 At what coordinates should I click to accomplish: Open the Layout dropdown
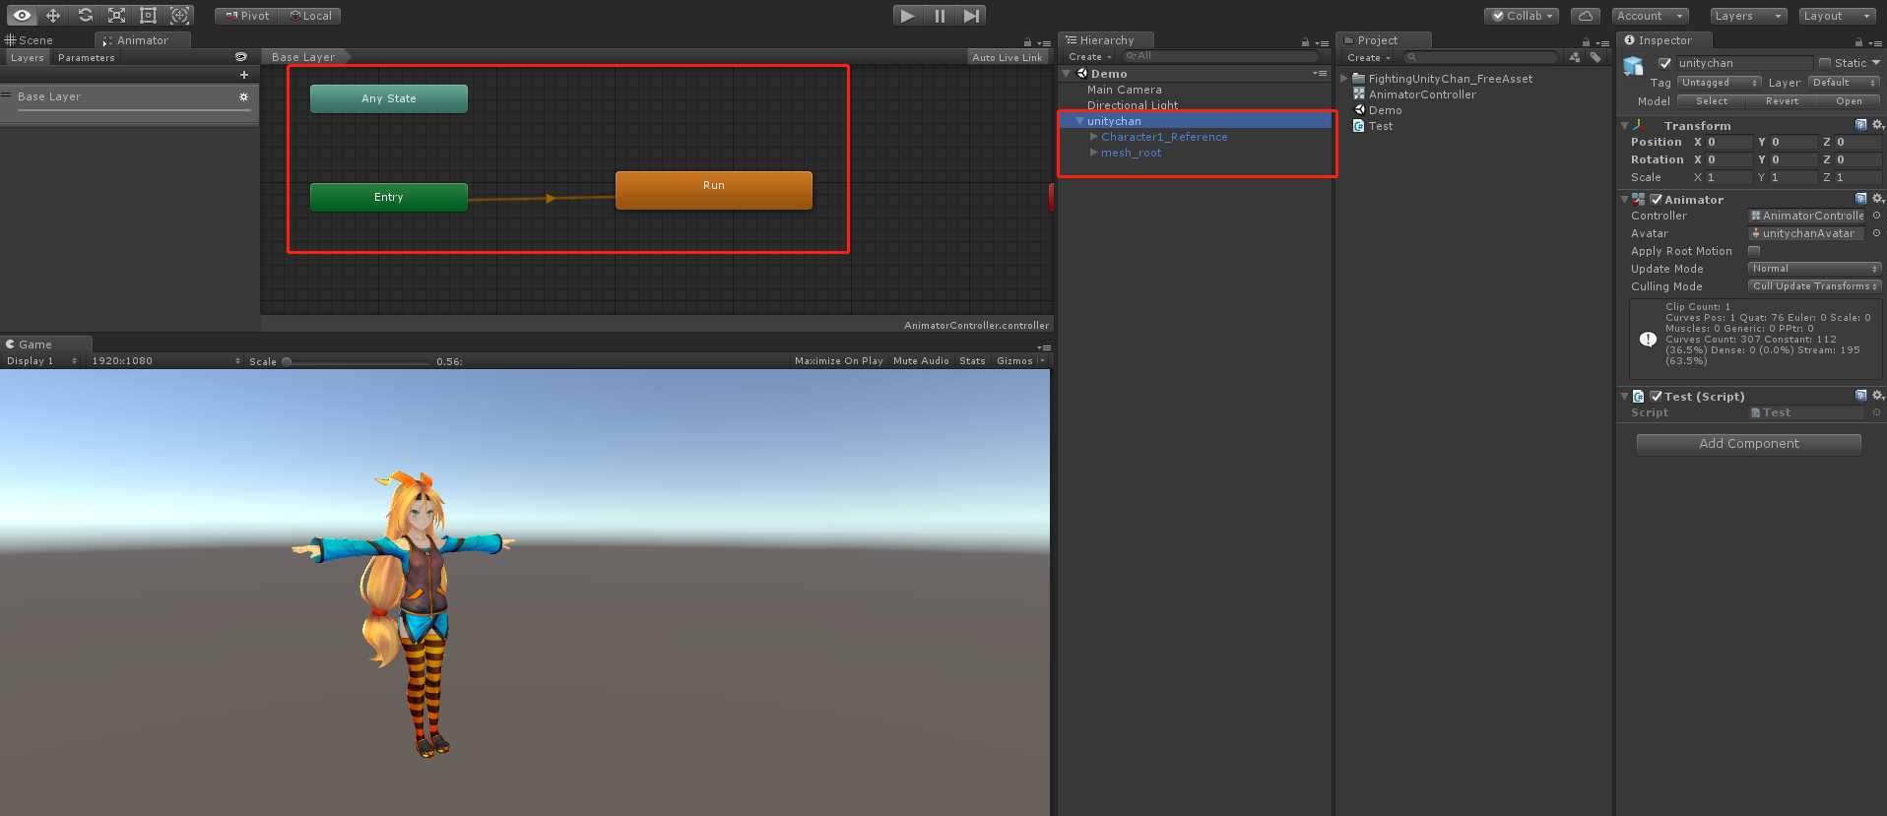pos(1837,16)
